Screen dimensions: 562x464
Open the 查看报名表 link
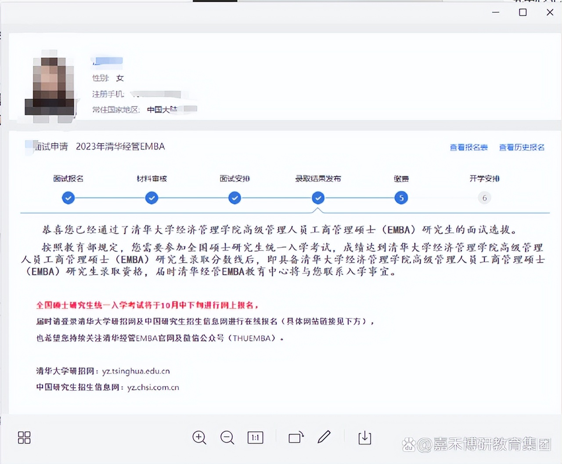pyautogui.click(x=468, y=148)
